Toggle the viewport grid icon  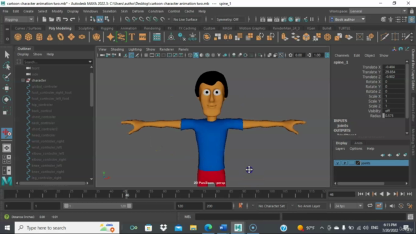146,55
